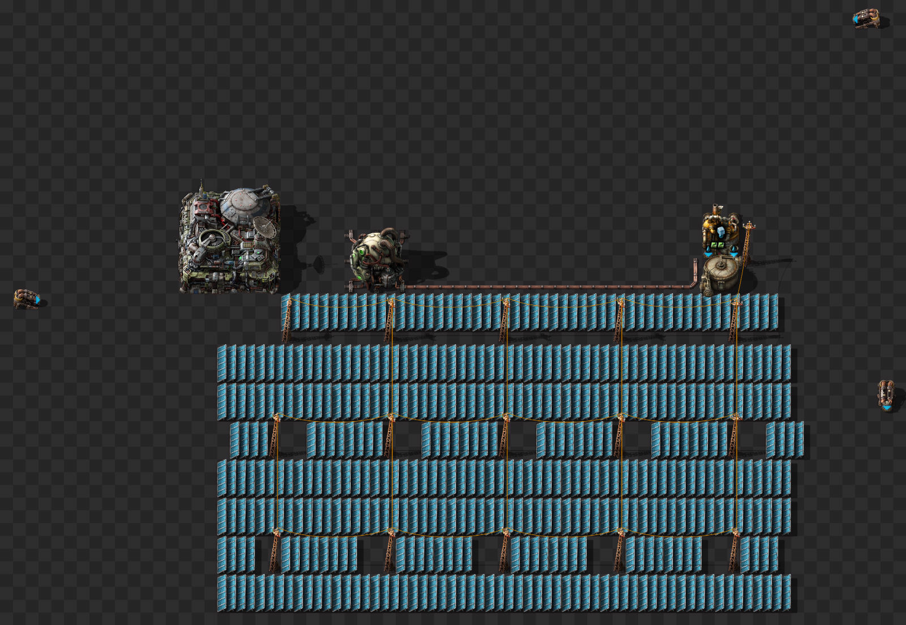Viewport: 906px width, 625px height.
Task: Select the center pole in the bottom pole row
Action: coord(504,550)
